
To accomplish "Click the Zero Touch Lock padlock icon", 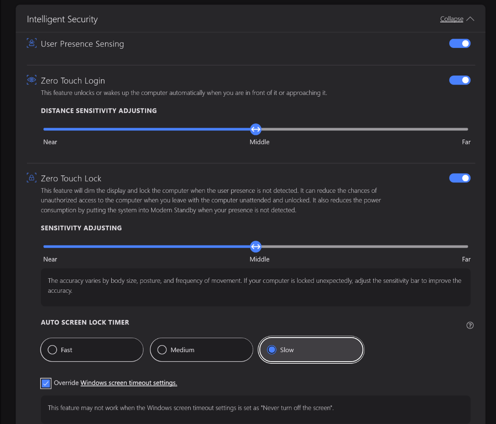I will (31, 178).
